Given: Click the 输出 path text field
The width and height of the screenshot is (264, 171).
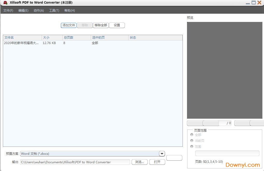Looking at the screenshot, I should coord(75,162).
